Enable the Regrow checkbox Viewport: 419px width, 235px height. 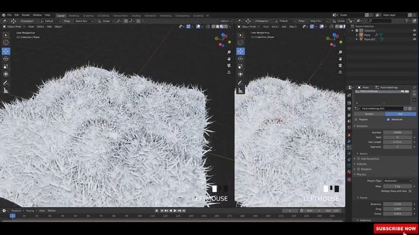click(356, 119)
